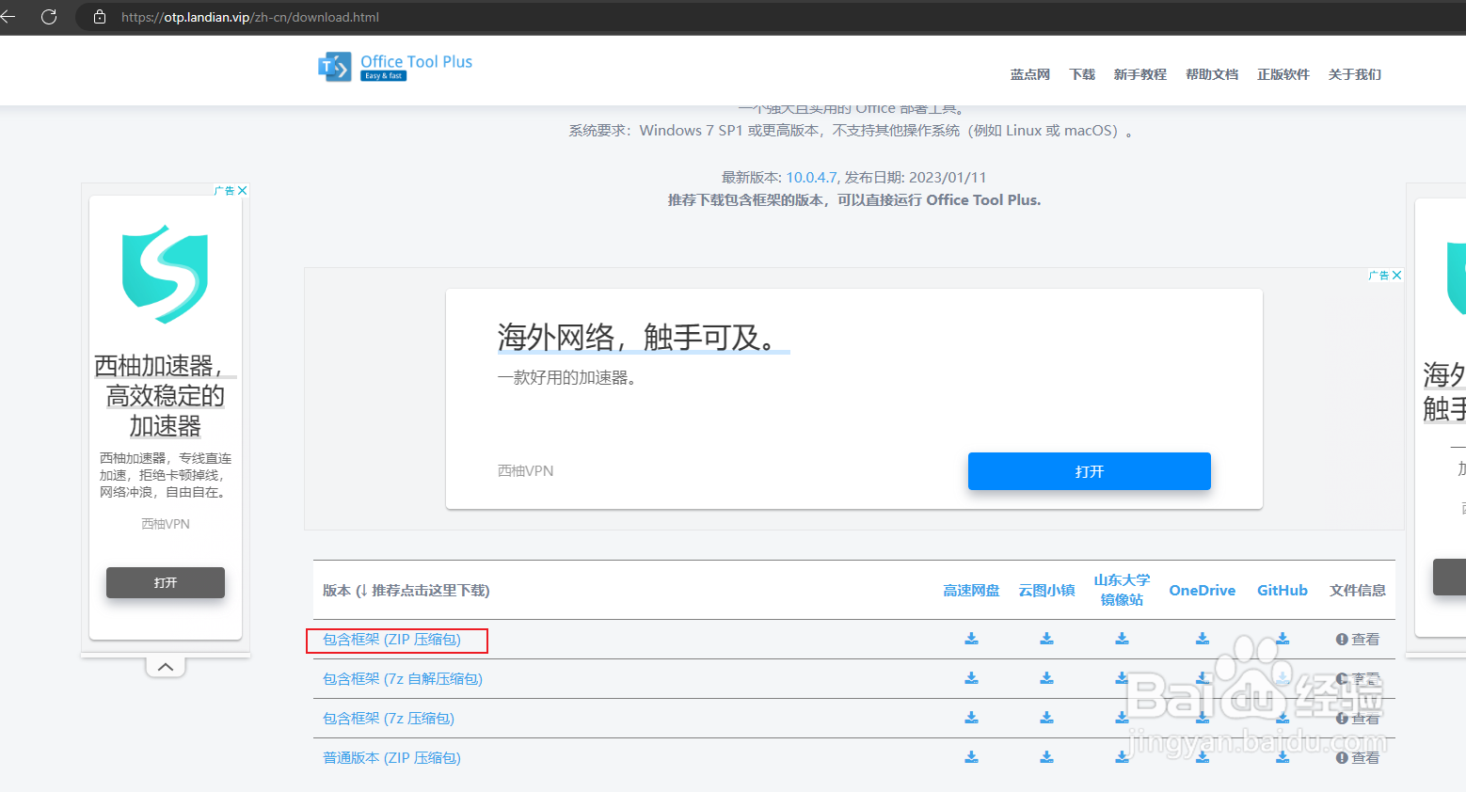The height and width of the screenshot is (792, 1466).
Task: Open the 正版软件 navigation item
Action: (x=1283, y=74)
